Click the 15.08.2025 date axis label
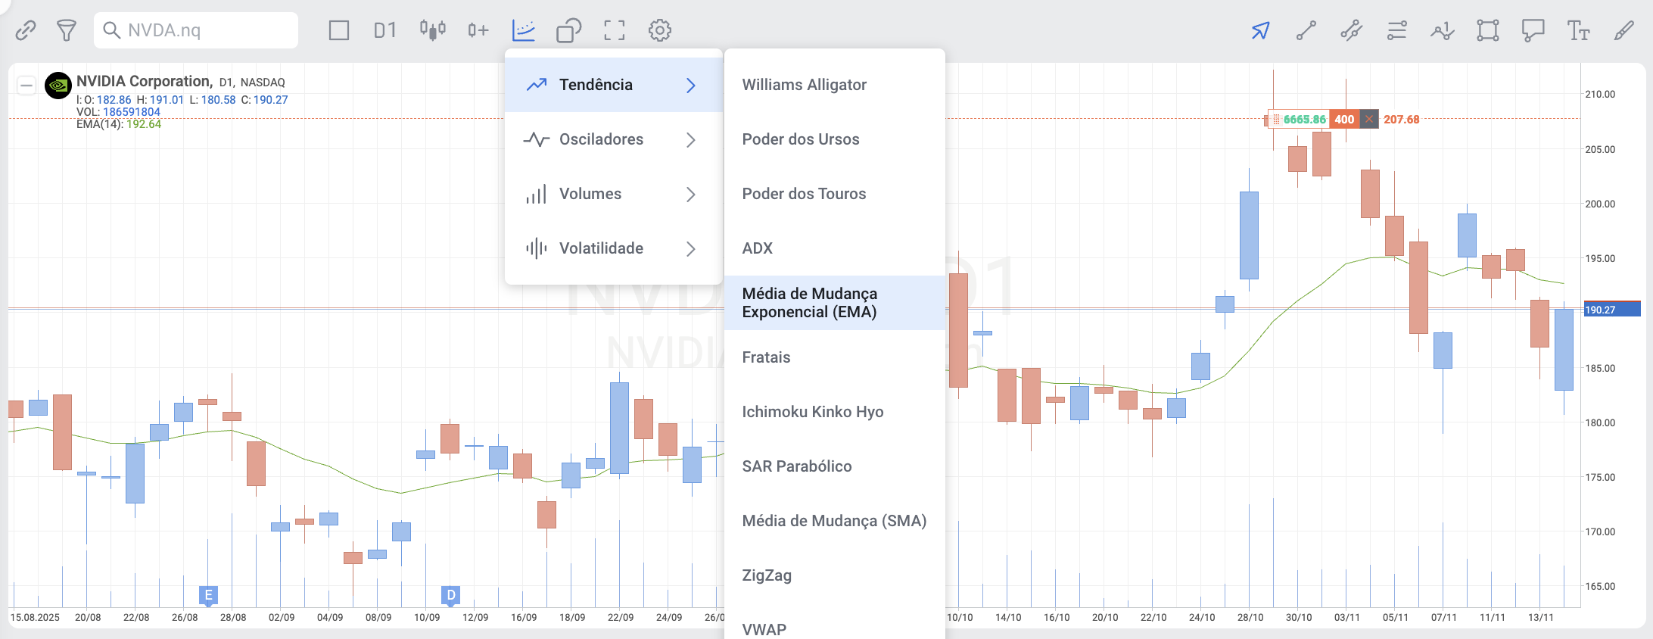This screenshot has height=639, width=1653. [35, 617]
